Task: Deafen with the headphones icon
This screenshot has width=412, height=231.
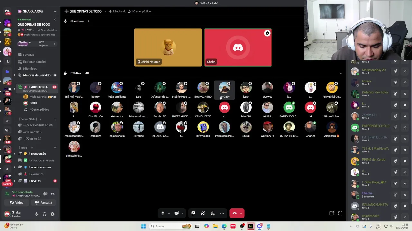Action: [44, 214]
